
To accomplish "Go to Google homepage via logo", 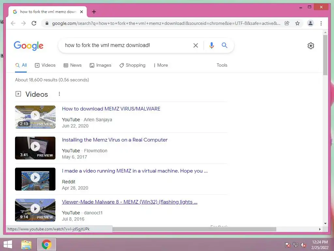I will coord(29,46).
